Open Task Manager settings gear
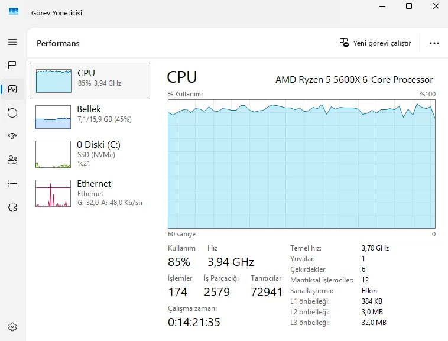This screenshot has height=341, width=448. [12, 327]
